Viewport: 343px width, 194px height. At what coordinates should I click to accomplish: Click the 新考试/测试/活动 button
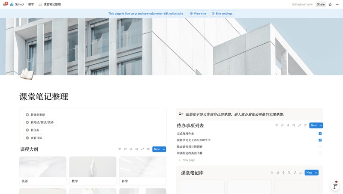[x=40, y=122]
